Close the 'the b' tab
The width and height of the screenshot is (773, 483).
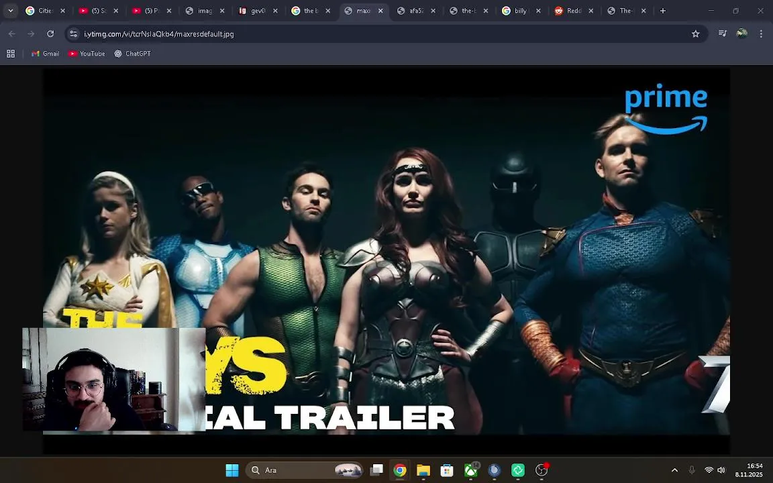coord(328,11)
